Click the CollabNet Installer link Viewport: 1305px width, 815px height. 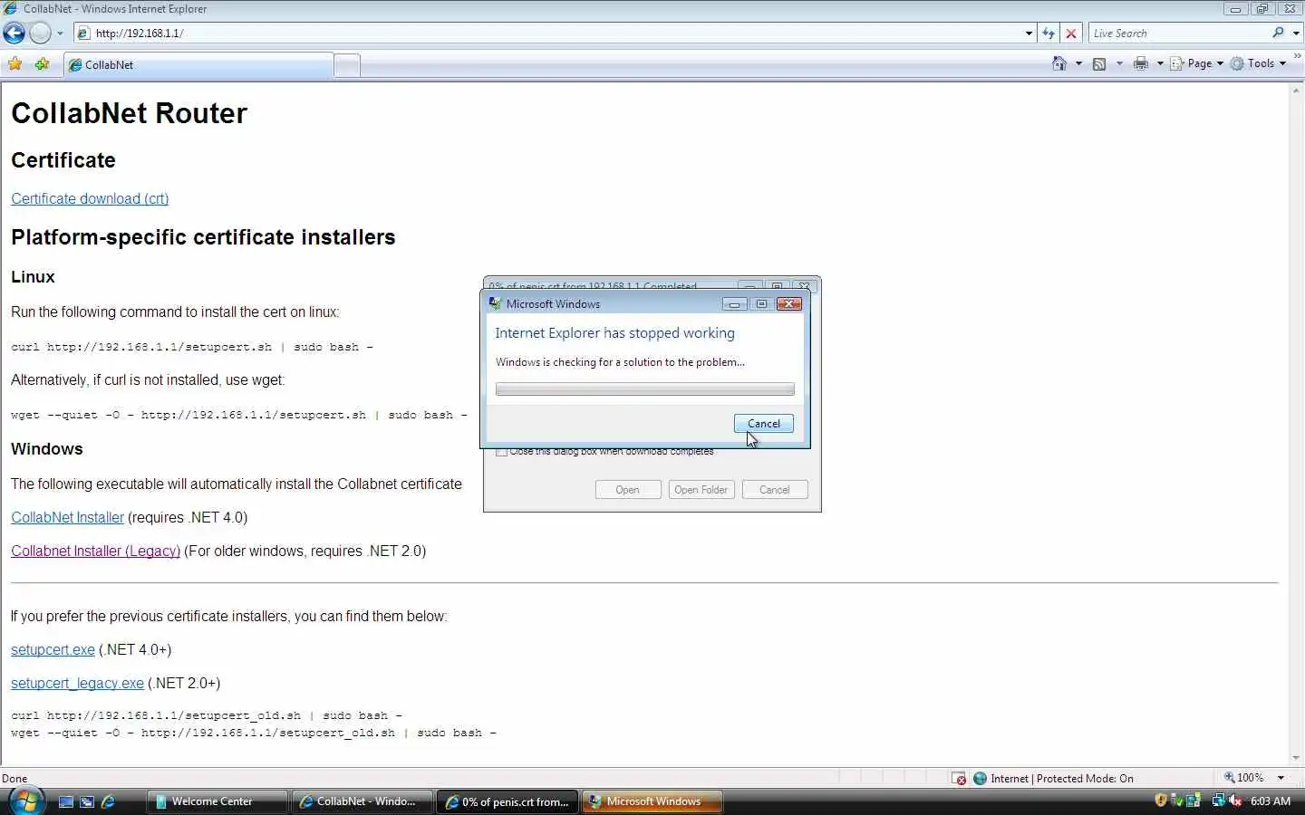(x=67, y=518)
